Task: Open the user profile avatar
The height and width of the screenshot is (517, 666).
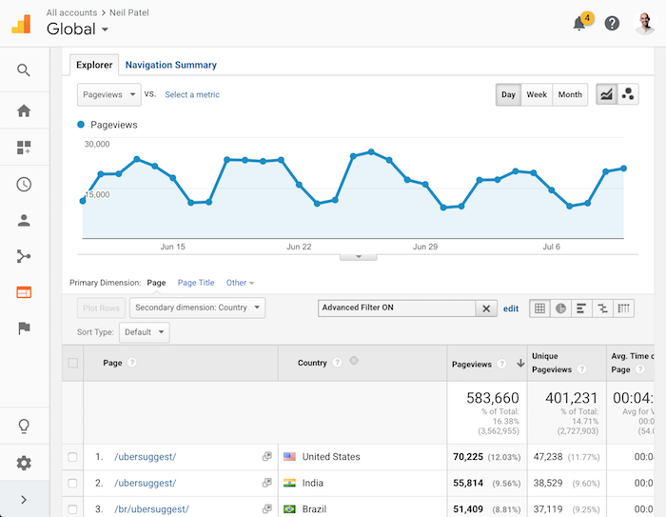Action: (645, 24)
